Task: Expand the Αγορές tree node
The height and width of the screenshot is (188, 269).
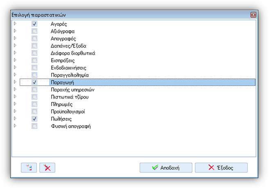Action: (15, 23)
